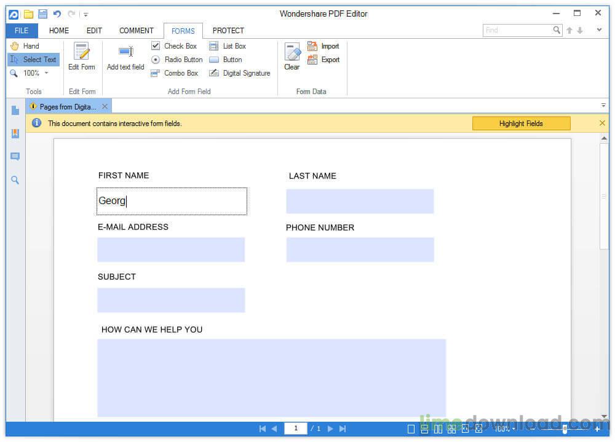This screenshot has height=442, width=615.
Task: Open the document search panel
Action: pos(15,179)
